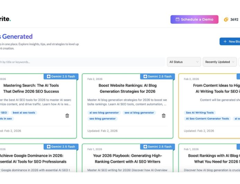240x184 pixels.
Task: Click Gemini 2.5 flash badge on Achieve Google Dominance card
Action: click(x=61, y=147)
